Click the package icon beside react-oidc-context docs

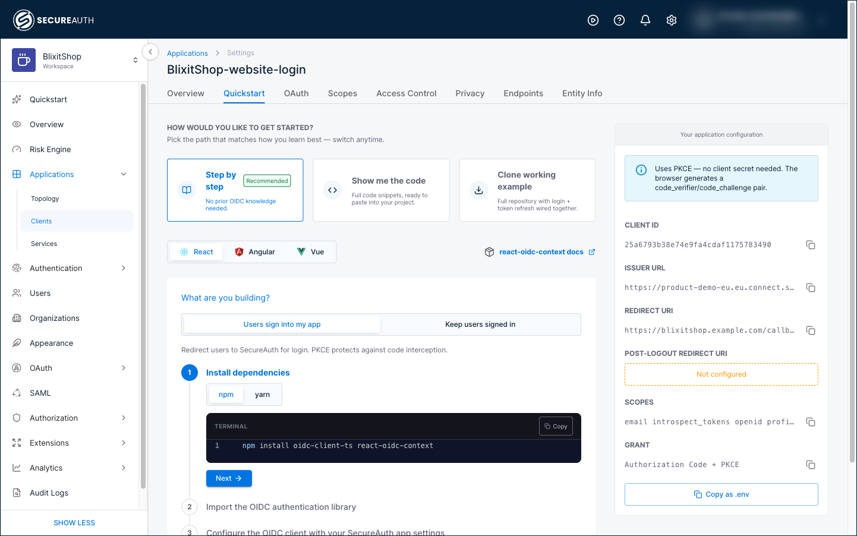489,252
